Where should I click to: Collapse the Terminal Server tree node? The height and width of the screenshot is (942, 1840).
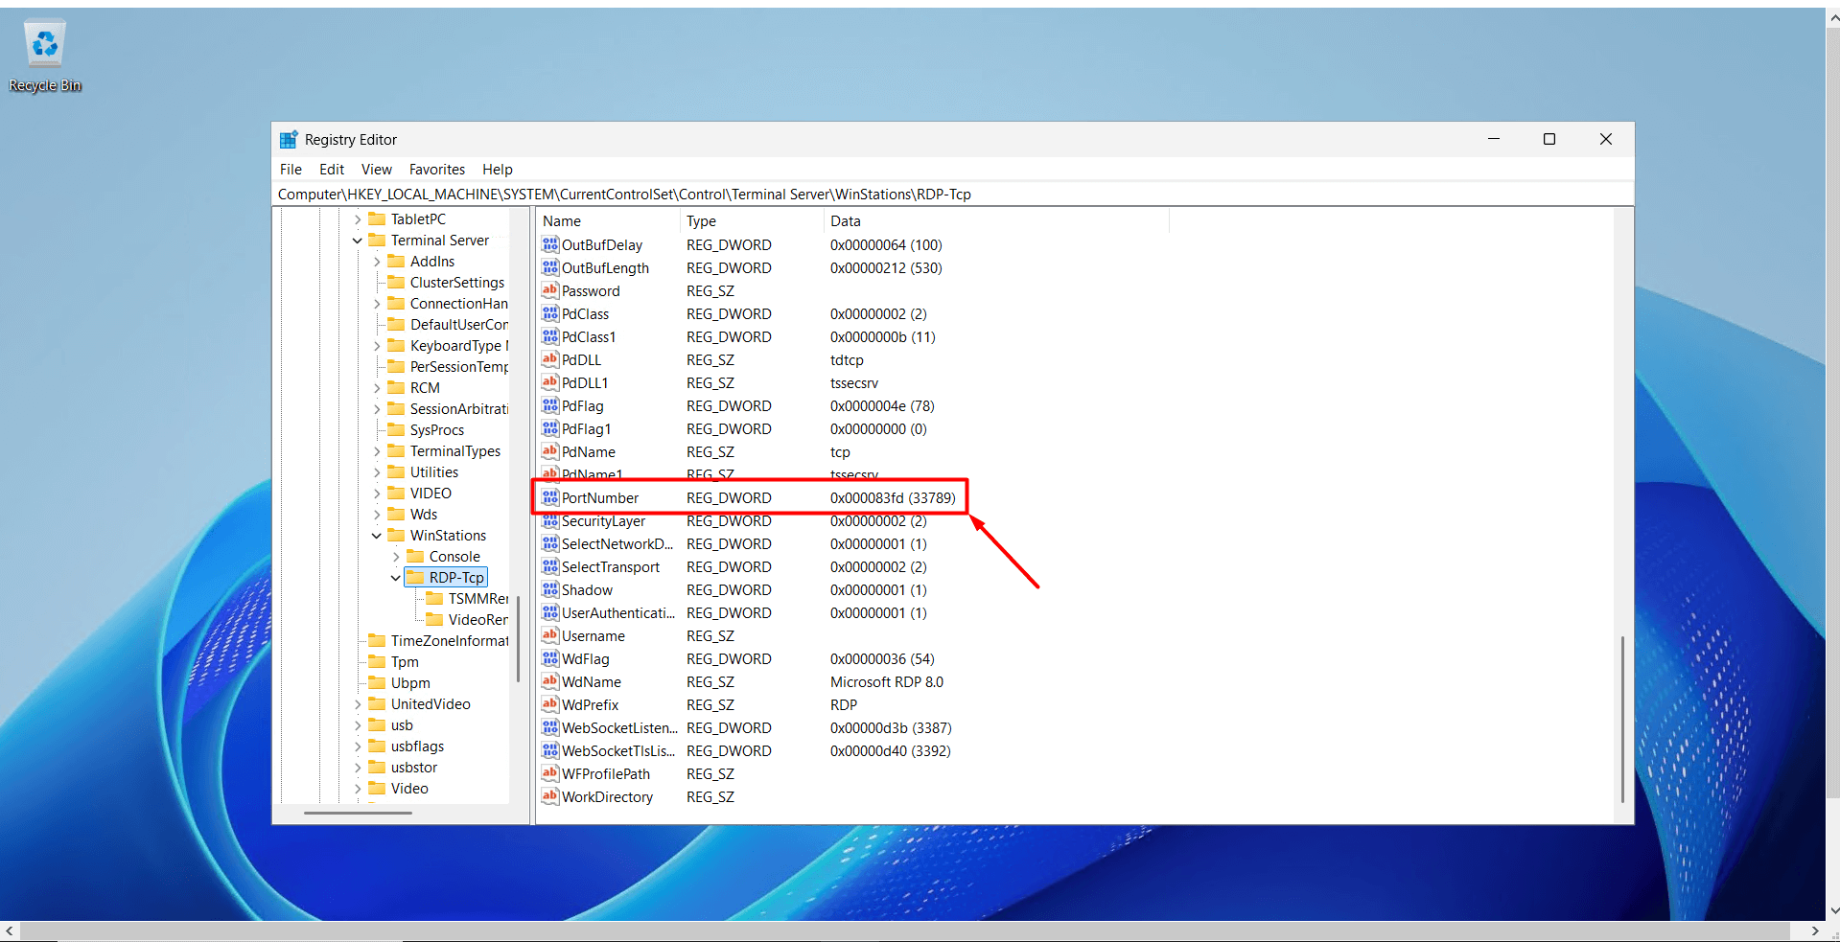coord(358,241)
